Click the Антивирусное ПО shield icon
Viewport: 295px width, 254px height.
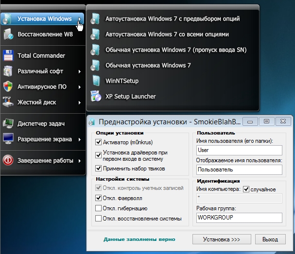pyautogui.click(x=8, y=87)
